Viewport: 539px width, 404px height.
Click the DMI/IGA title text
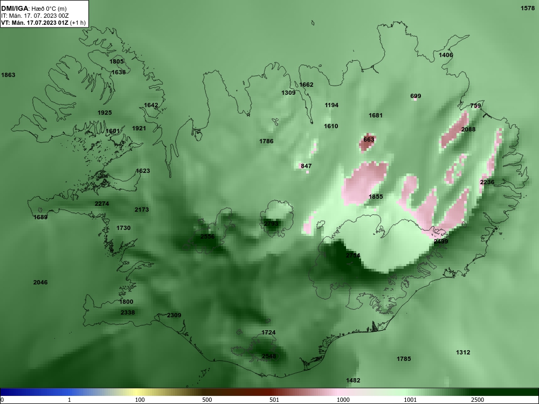(14, 8)
